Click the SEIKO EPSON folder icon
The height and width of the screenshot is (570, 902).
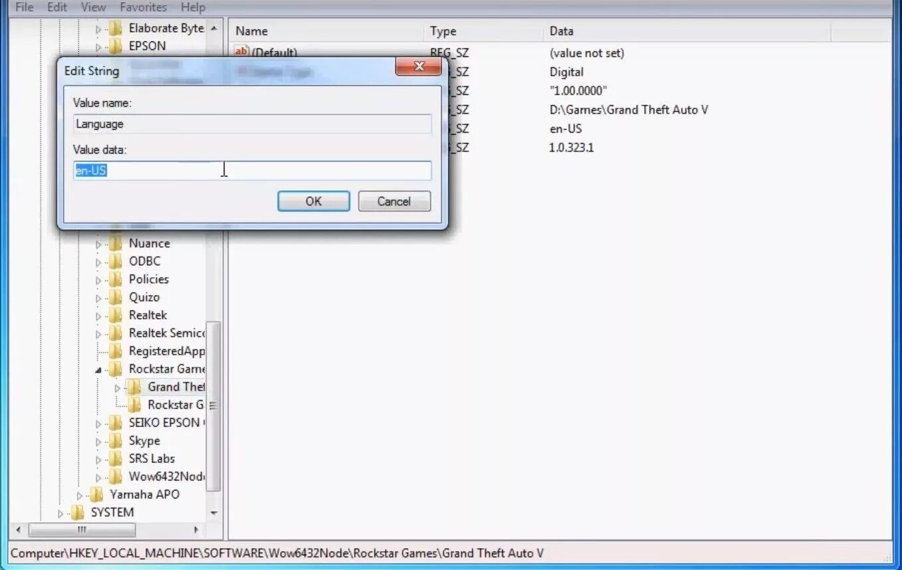[x=116, y=423]
